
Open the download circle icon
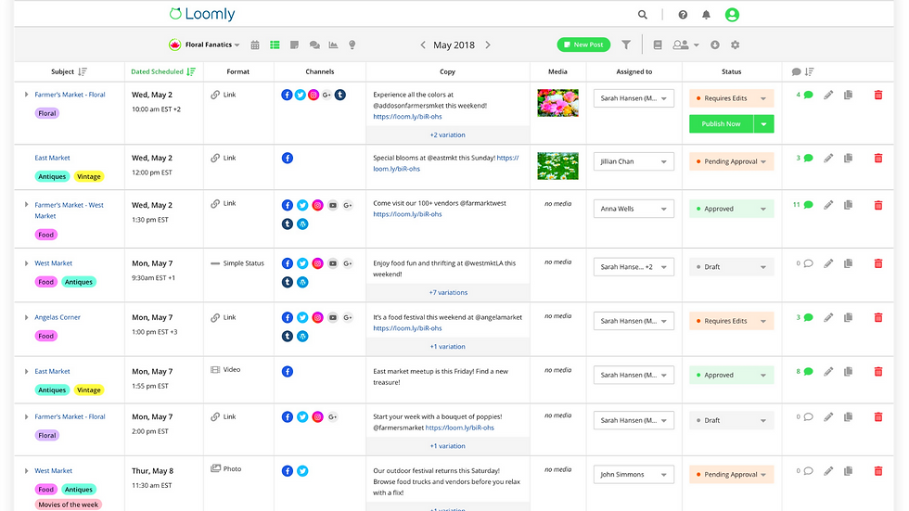(x=715, y=45)
